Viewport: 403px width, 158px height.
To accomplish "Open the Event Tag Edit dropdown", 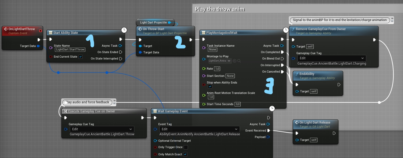I will tap(199, 129).
